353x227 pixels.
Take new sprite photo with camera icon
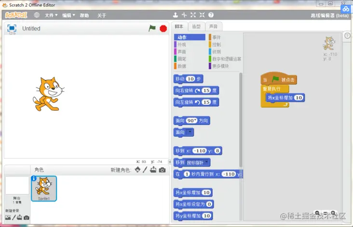[x=162, y=170]
